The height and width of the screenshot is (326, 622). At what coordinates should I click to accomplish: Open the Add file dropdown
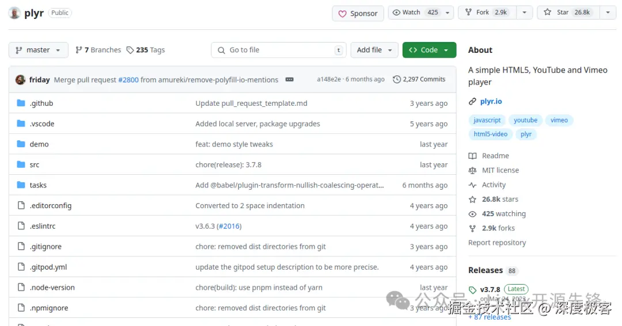click(374, 50)
